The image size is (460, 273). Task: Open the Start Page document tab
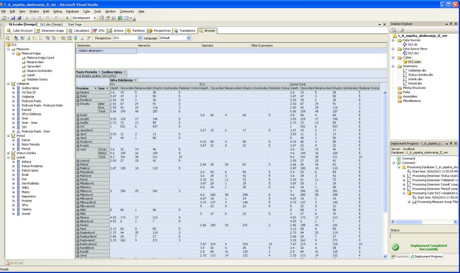pyautogui.click(x=75, y=25)
